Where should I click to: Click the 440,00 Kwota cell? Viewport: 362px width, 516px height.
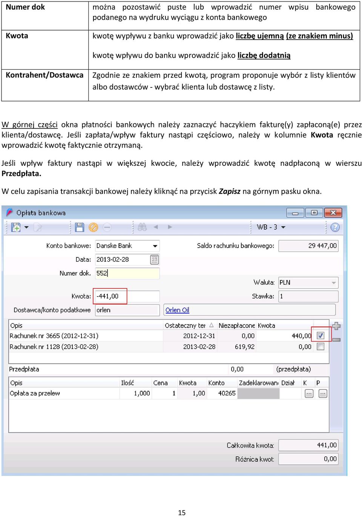click(x=285, y=336)
